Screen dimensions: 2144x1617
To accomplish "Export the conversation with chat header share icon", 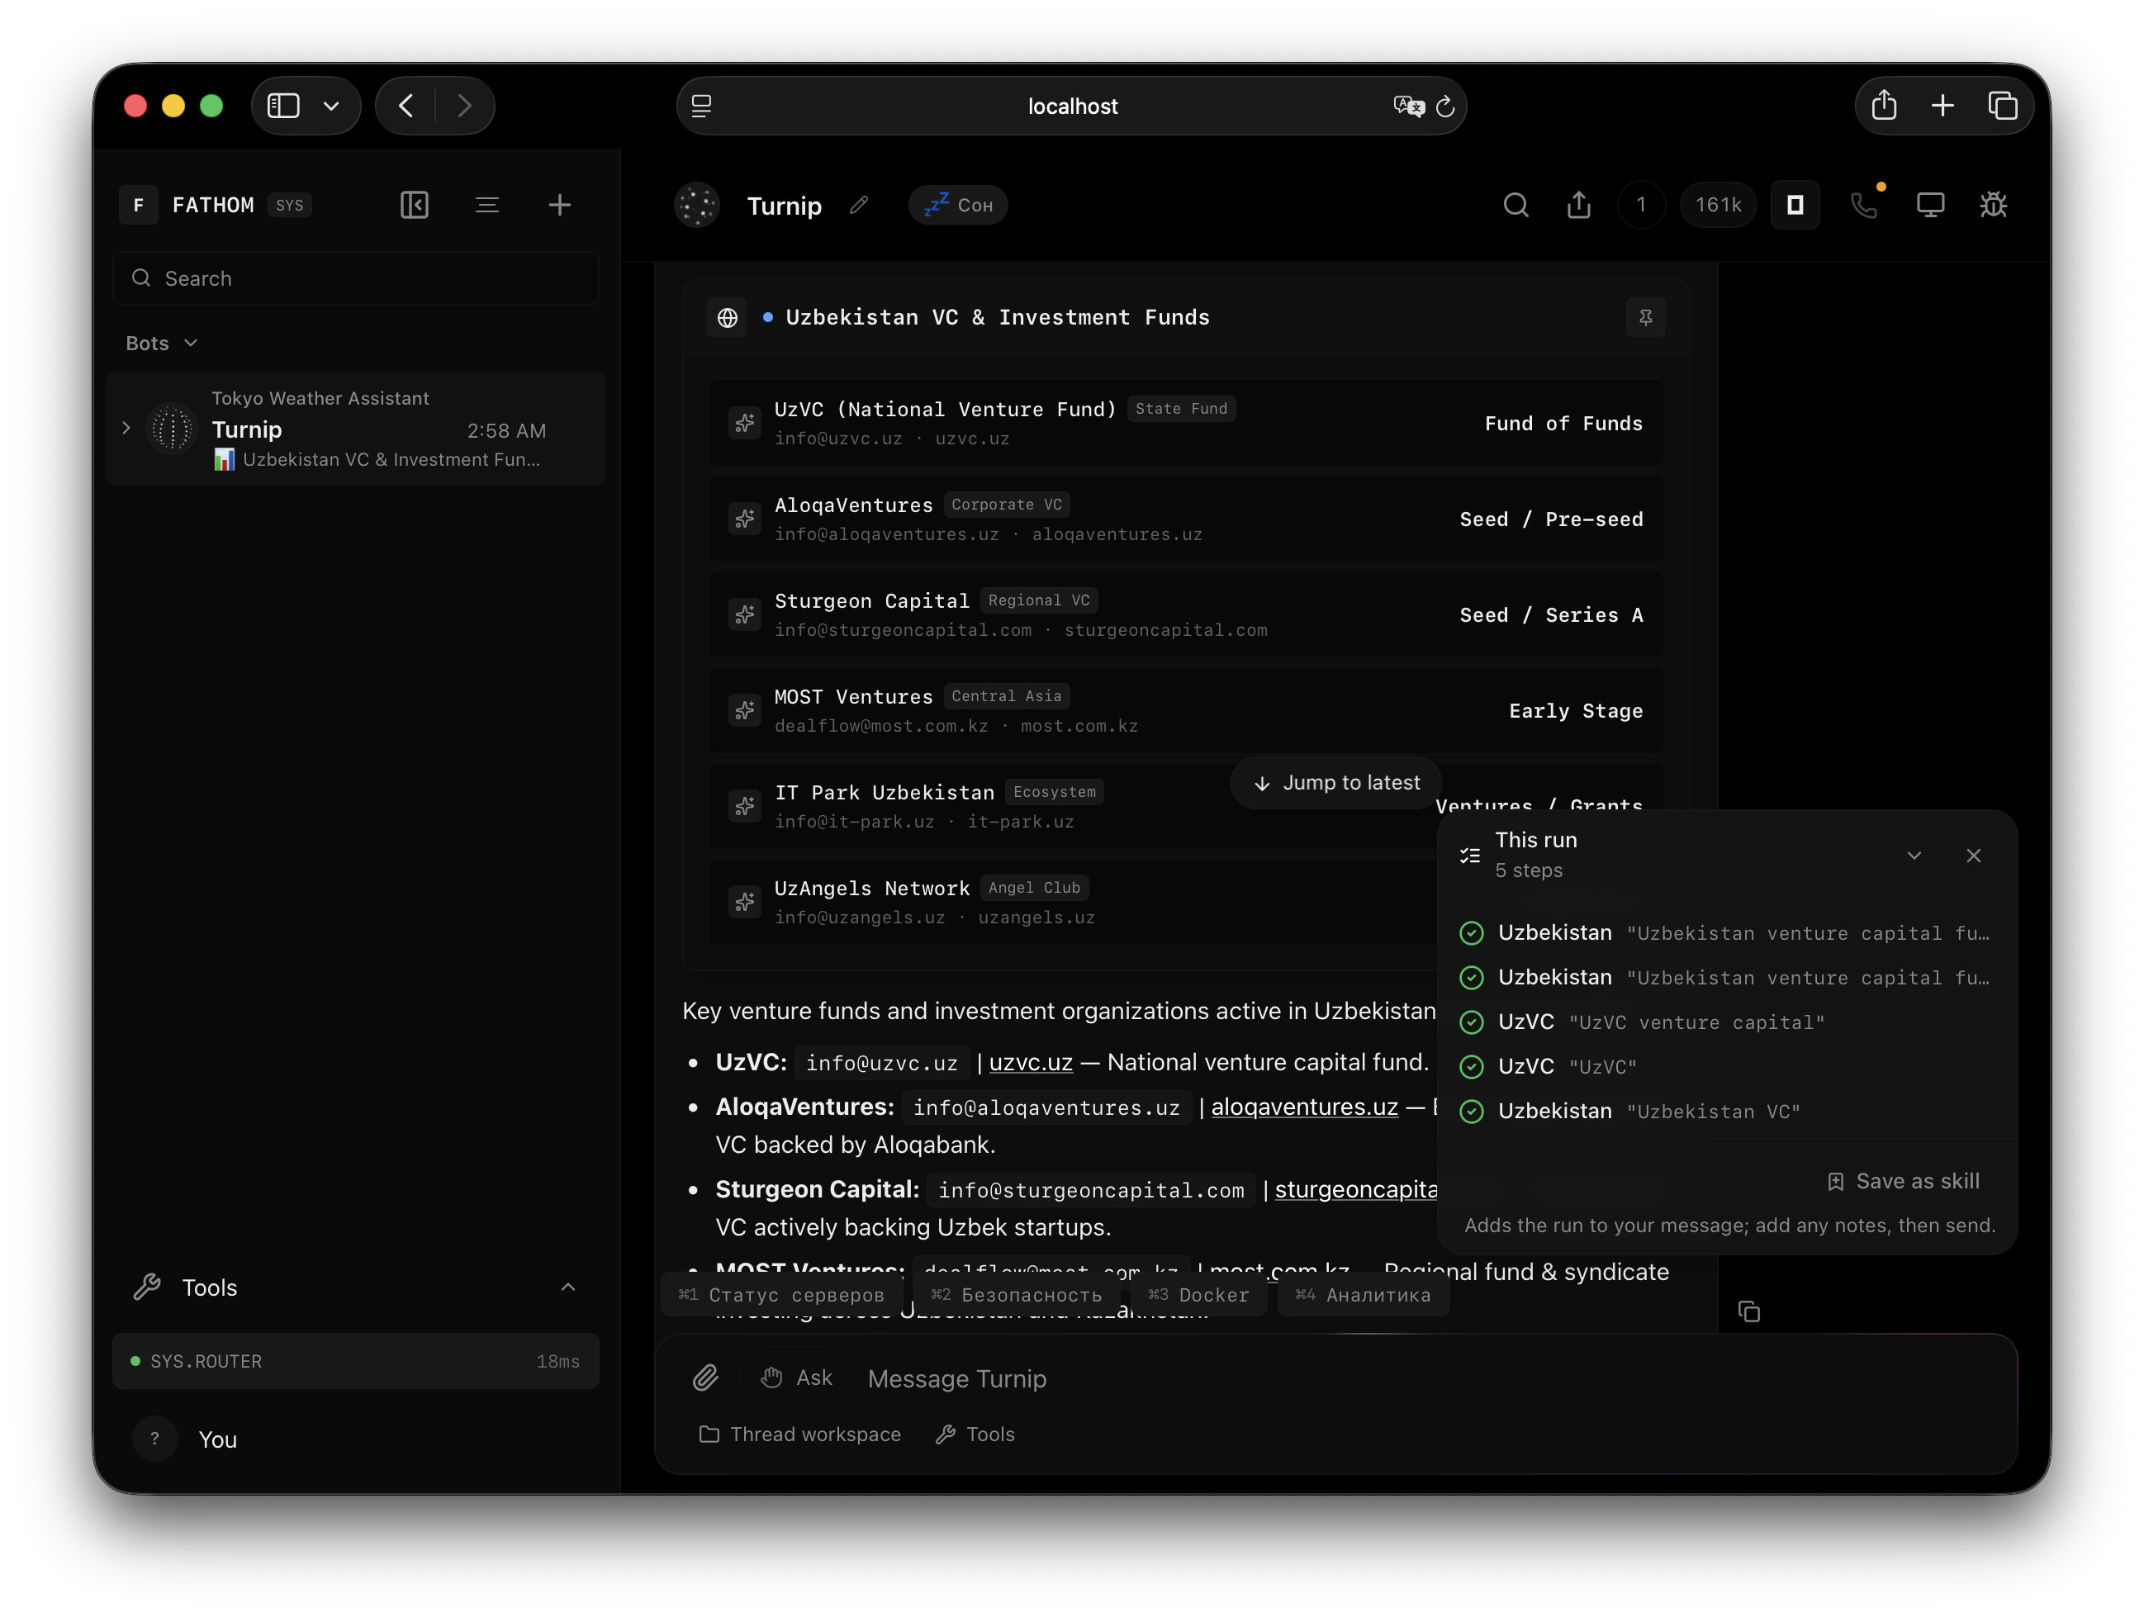I will pos(1579,205).
